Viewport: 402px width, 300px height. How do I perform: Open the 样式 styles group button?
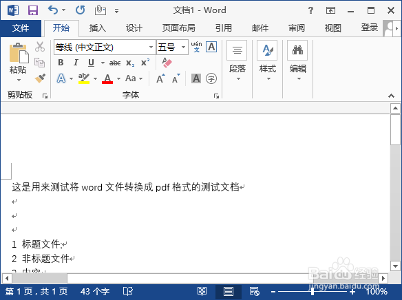point(267,61)
